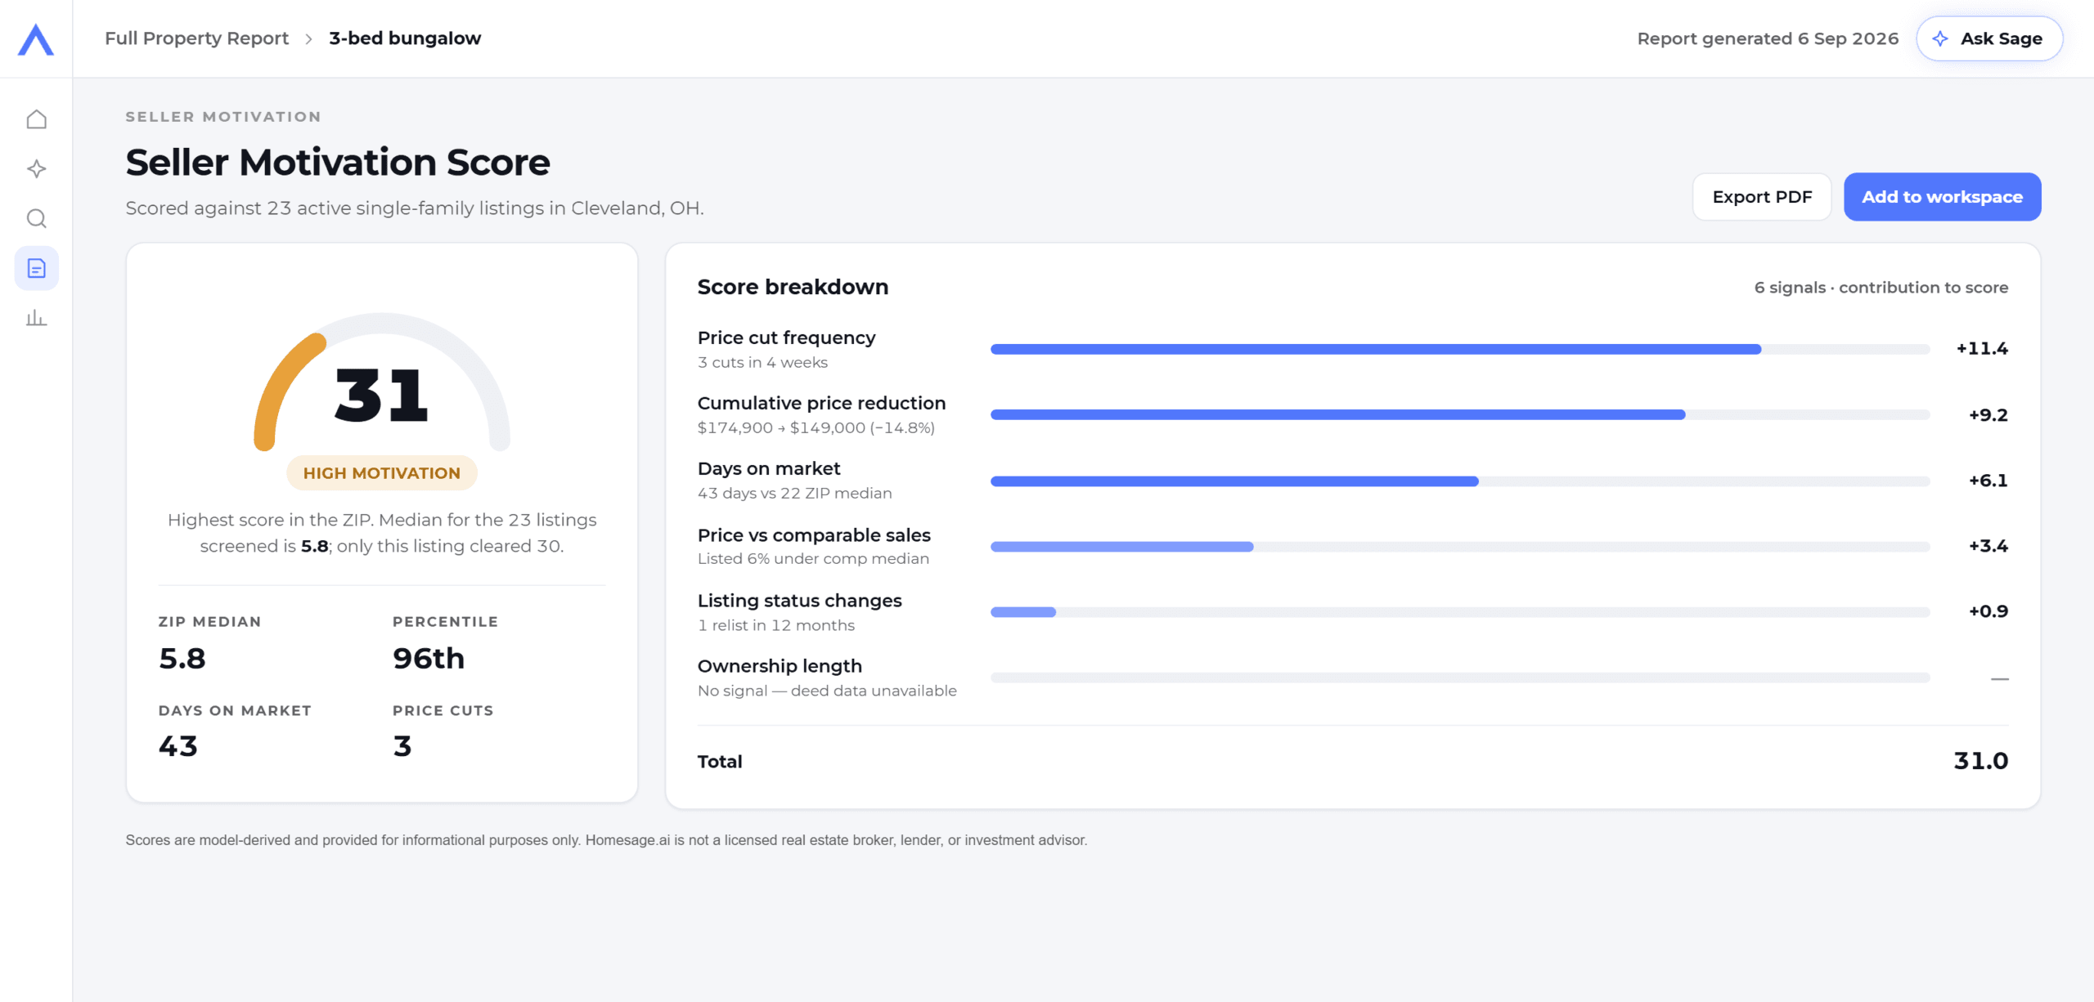
Task: Export the report as PDF
Action: (x=1762, y=197)
